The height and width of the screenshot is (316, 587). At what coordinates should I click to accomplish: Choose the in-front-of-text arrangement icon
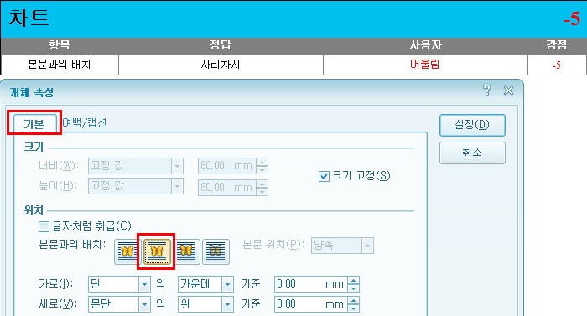pos(186,251)
